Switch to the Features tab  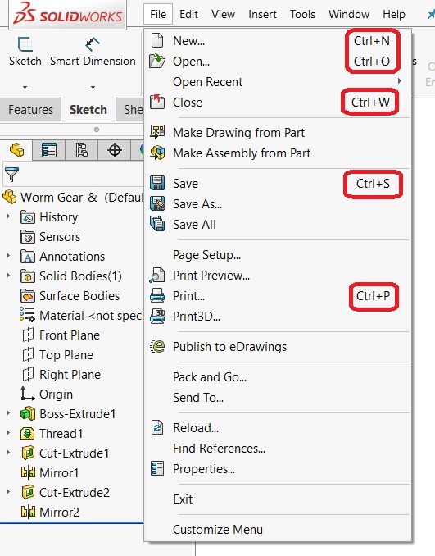click(30, 110)
